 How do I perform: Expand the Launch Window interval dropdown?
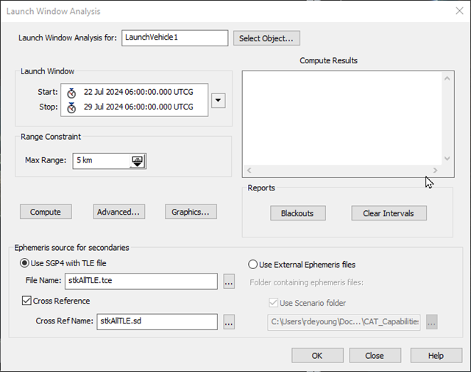[x=218, y=100]
